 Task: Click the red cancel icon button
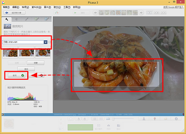(41, 75)
